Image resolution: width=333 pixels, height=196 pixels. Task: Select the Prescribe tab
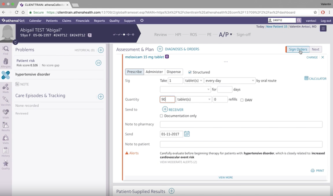point(135,72)
